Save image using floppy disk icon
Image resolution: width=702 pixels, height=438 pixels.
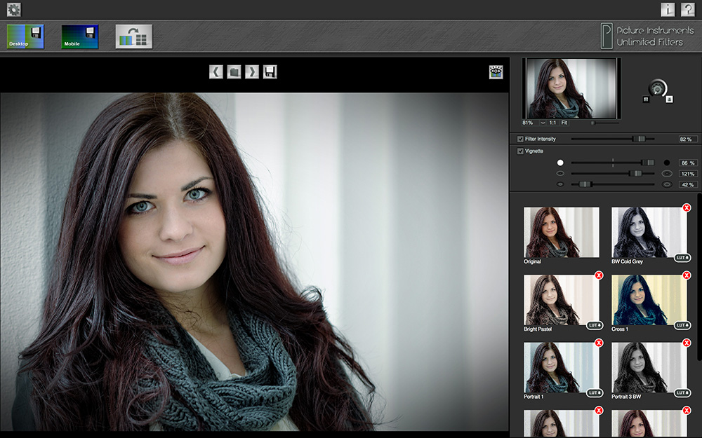(270, 71)
